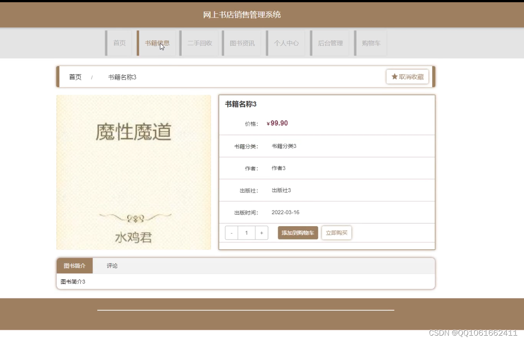Go to the 图书资讯 book news section
This screenshot has height=341, width=524.
[243, 43]
